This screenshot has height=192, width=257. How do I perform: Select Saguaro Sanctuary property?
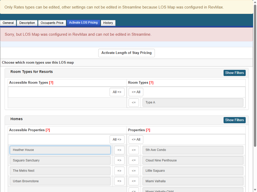(x=60, y=160)
